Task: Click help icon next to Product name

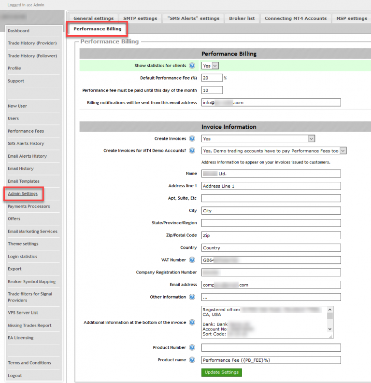Action: tap(192, 360)
